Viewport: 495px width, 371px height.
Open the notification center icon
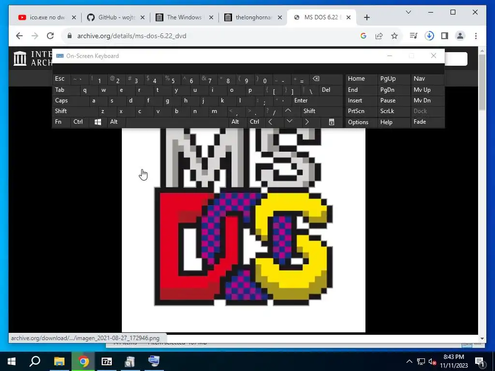pos(480,361)
